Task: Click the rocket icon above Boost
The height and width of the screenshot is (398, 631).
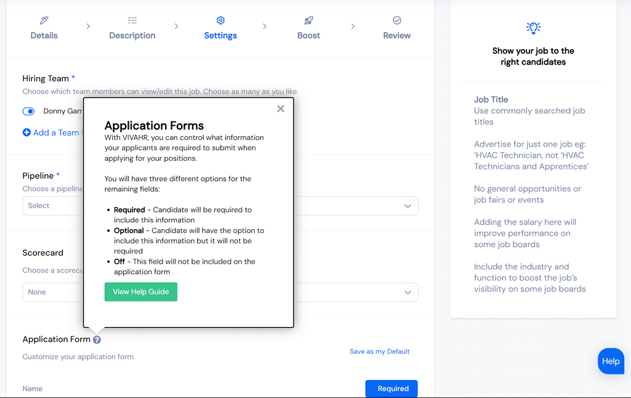Action: pos(309,20)
